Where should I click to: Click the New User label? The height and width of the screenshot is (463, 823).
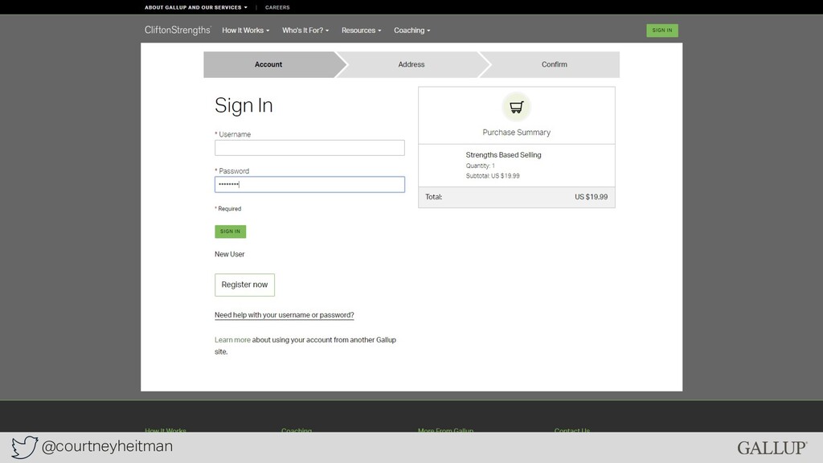[229, 254]
